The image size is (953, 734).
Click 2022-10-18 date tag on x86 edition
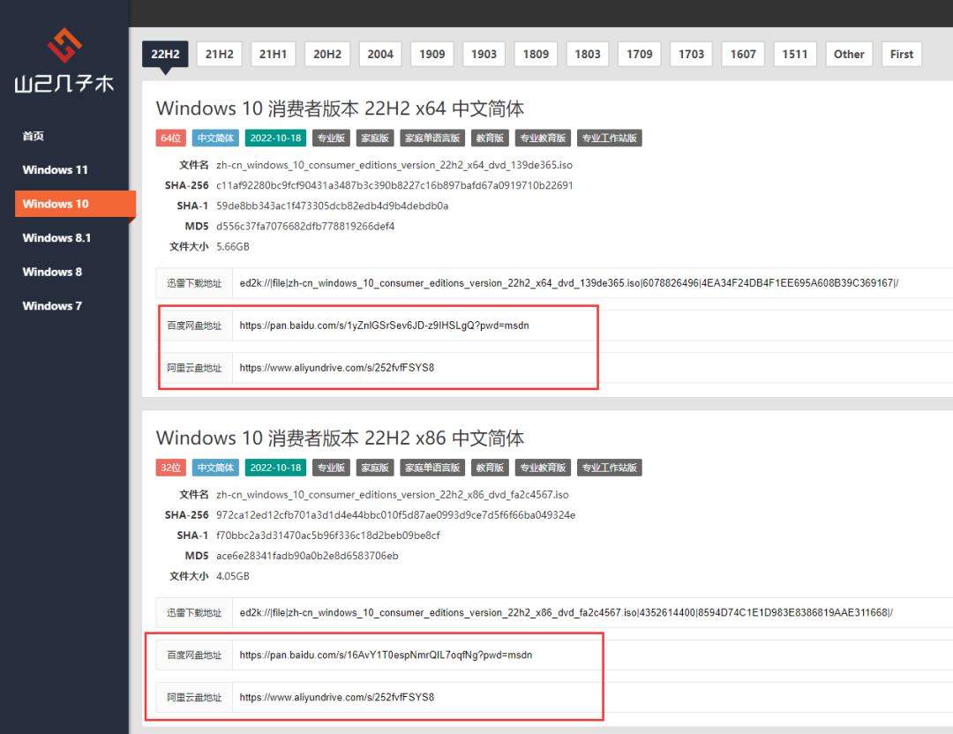(x=276, y=468)
